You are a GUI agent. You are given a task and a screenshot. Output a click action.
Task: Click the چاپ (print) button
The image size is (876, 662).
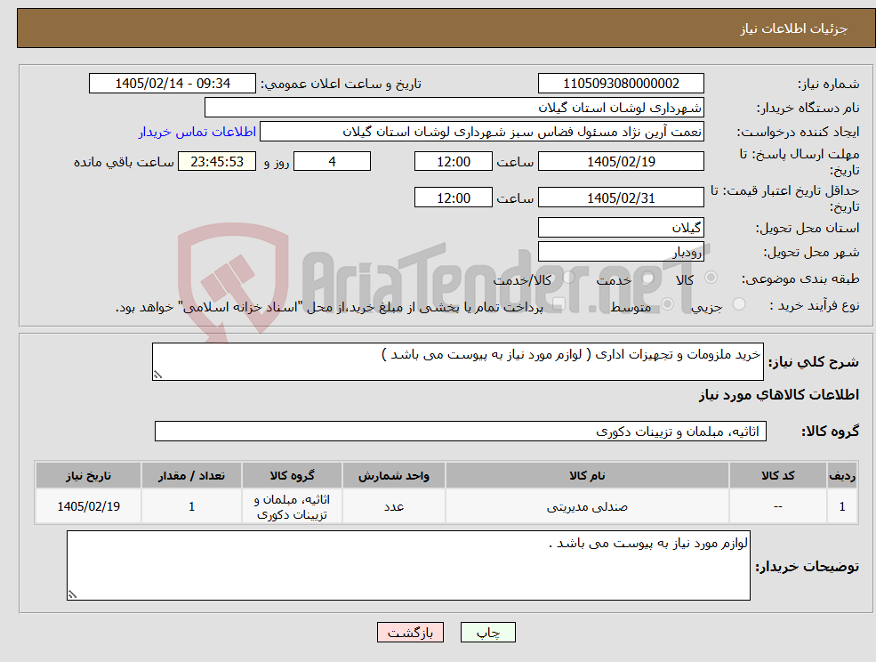487,633
